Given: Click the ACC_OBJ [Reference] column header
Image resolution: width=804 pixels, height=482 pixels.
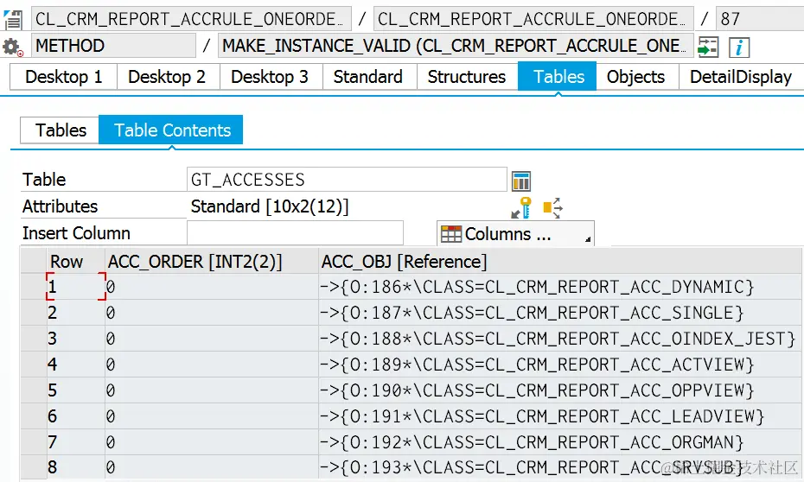Looking at the screenshot, I should click(559, 261).
